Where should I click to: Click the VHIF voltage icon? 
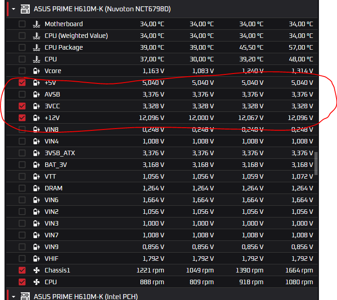pyautogui.click(x=37, y=258)
